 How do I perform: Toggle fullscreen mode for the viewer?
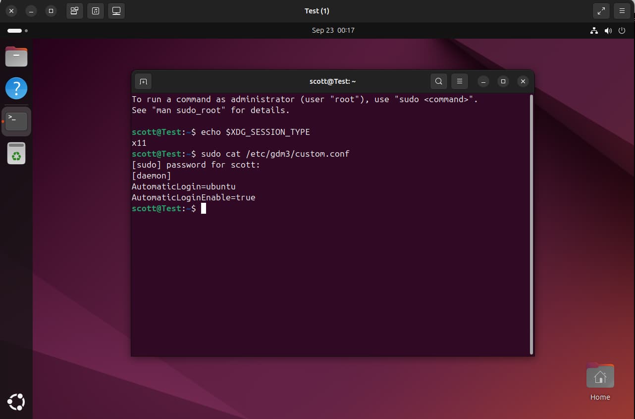click(x=601, y=11)
